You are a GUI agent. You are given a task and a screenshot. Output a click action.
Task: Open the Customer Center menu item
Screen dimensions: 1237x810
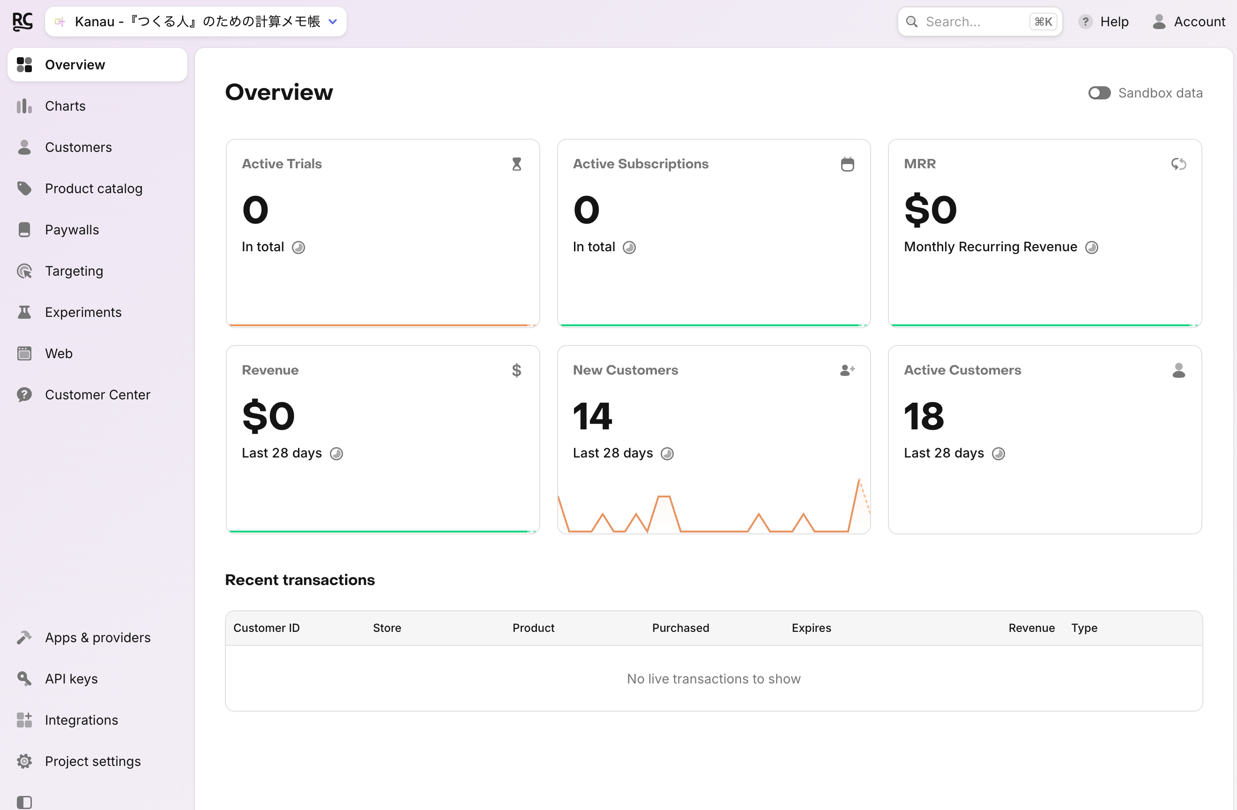(x=98, y=395)
